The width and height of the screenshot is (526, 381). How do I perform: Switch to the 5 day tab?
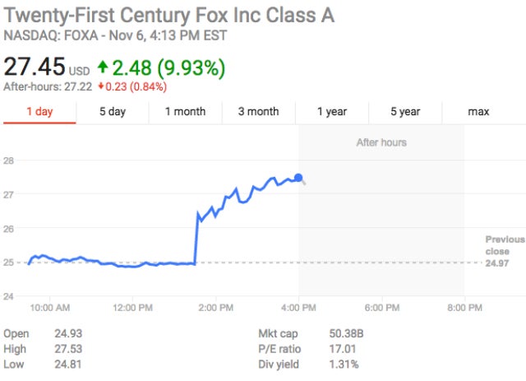113,112
